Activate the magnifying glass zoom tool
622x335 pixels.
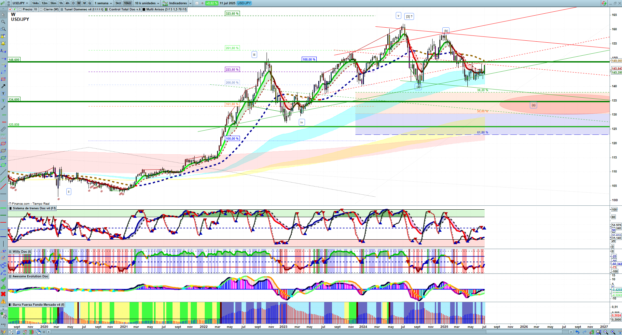(3, 22)
